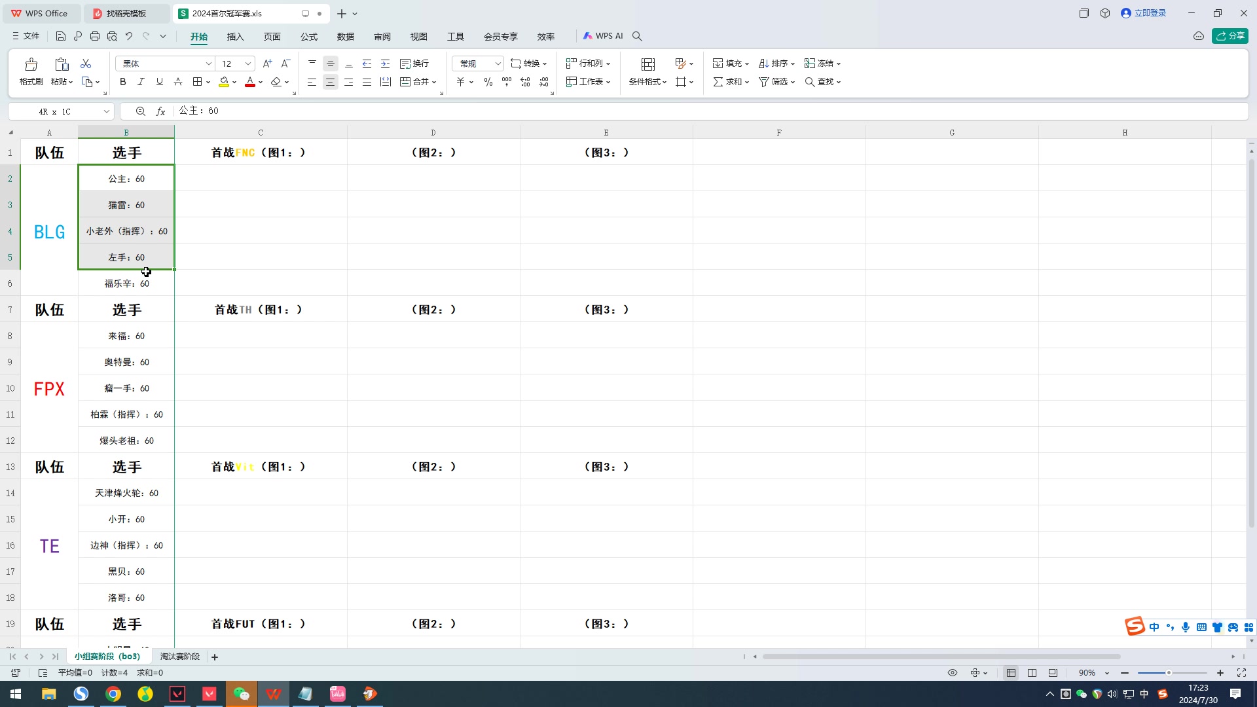Apply the red font color
Screen dimensions: 1257x707
249,82
